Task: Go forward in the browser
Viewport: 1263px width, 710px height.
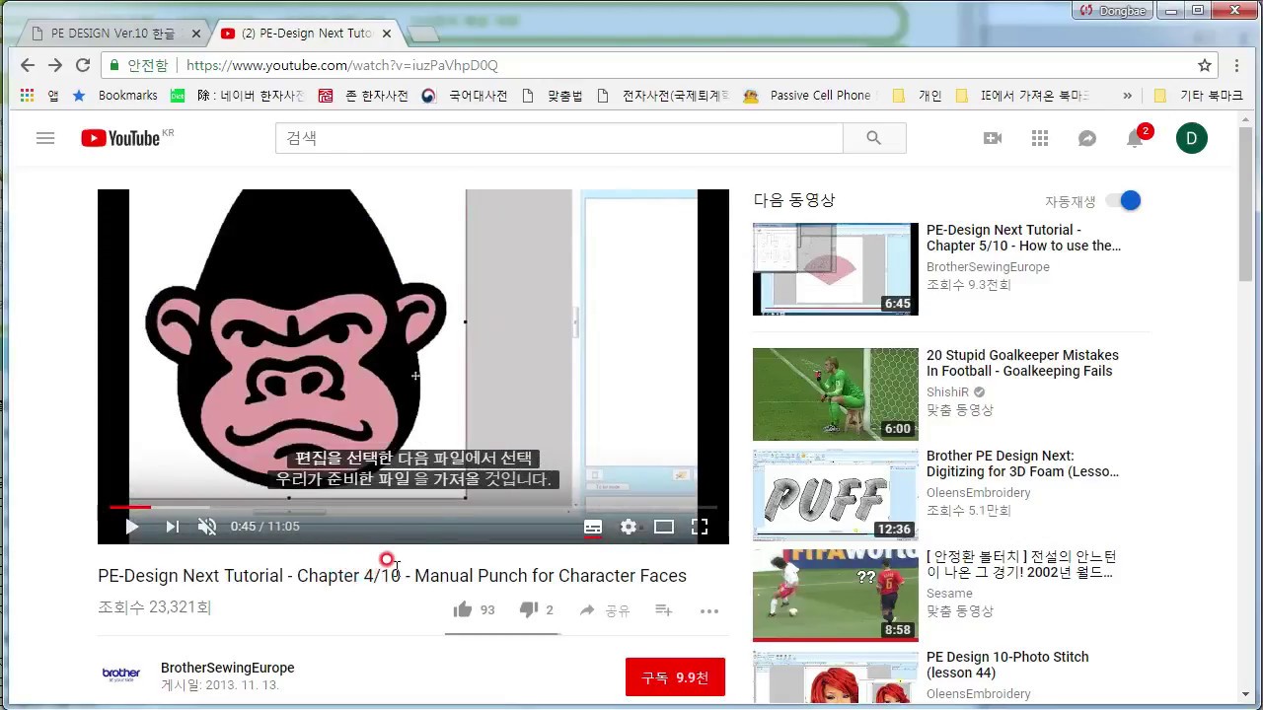Action: 55,65
